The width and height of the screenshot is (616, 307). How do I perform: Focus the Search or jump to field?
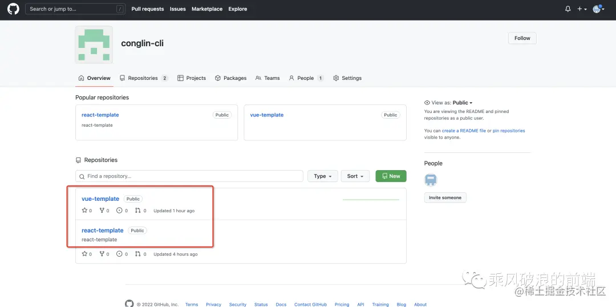(75, 9)
